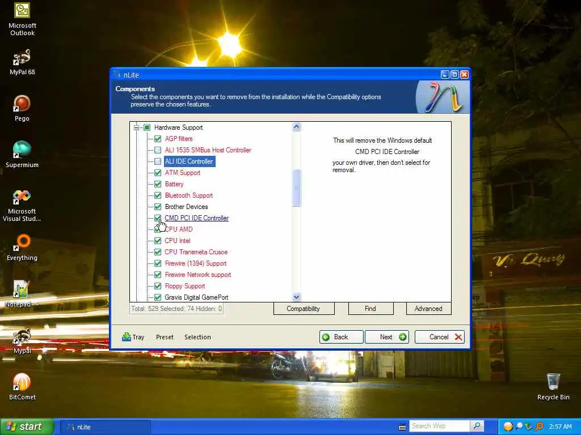The height and width of the screenshot is (435, 581).
Task: Uncheck Battery checkbox
Action: pyautogui.click(x=158, y=184)
